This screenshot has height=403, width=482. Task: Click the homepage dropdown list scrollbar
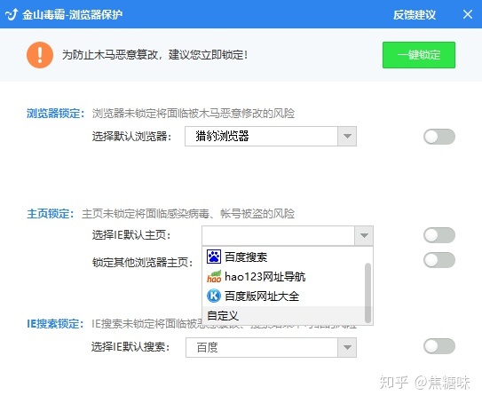pyautogui.click(x=368, y=292)
